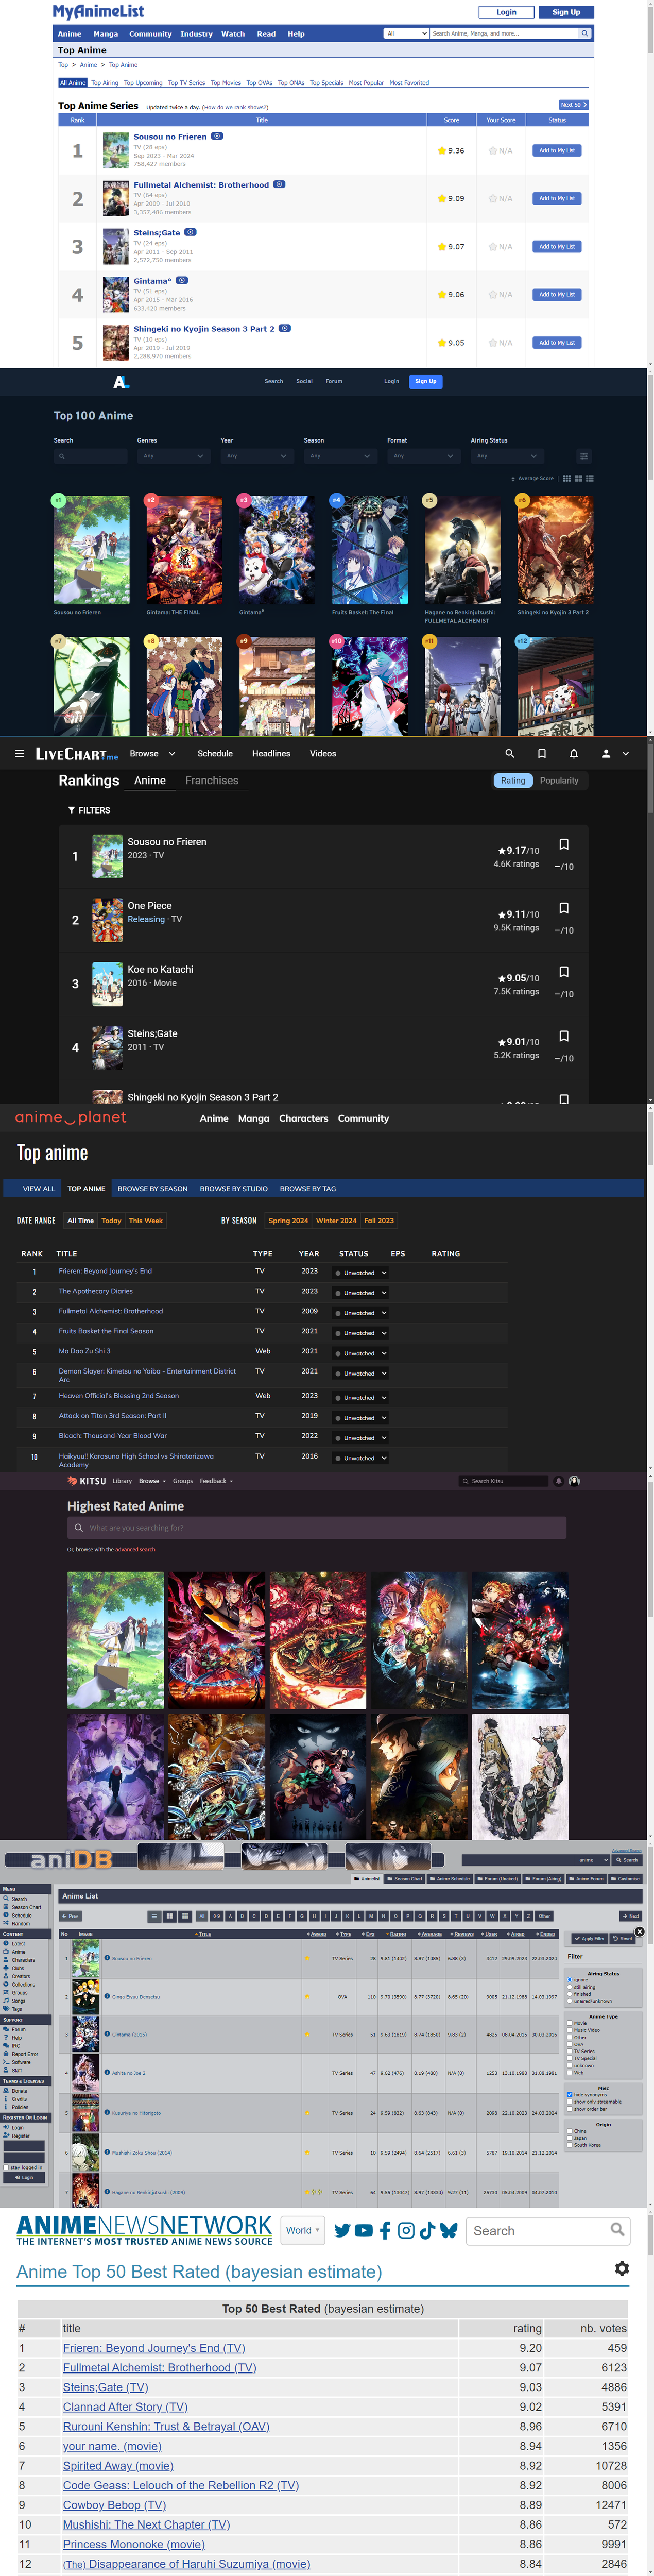Open the LiveChart FILTERS panel

click(x=89, y=811)
